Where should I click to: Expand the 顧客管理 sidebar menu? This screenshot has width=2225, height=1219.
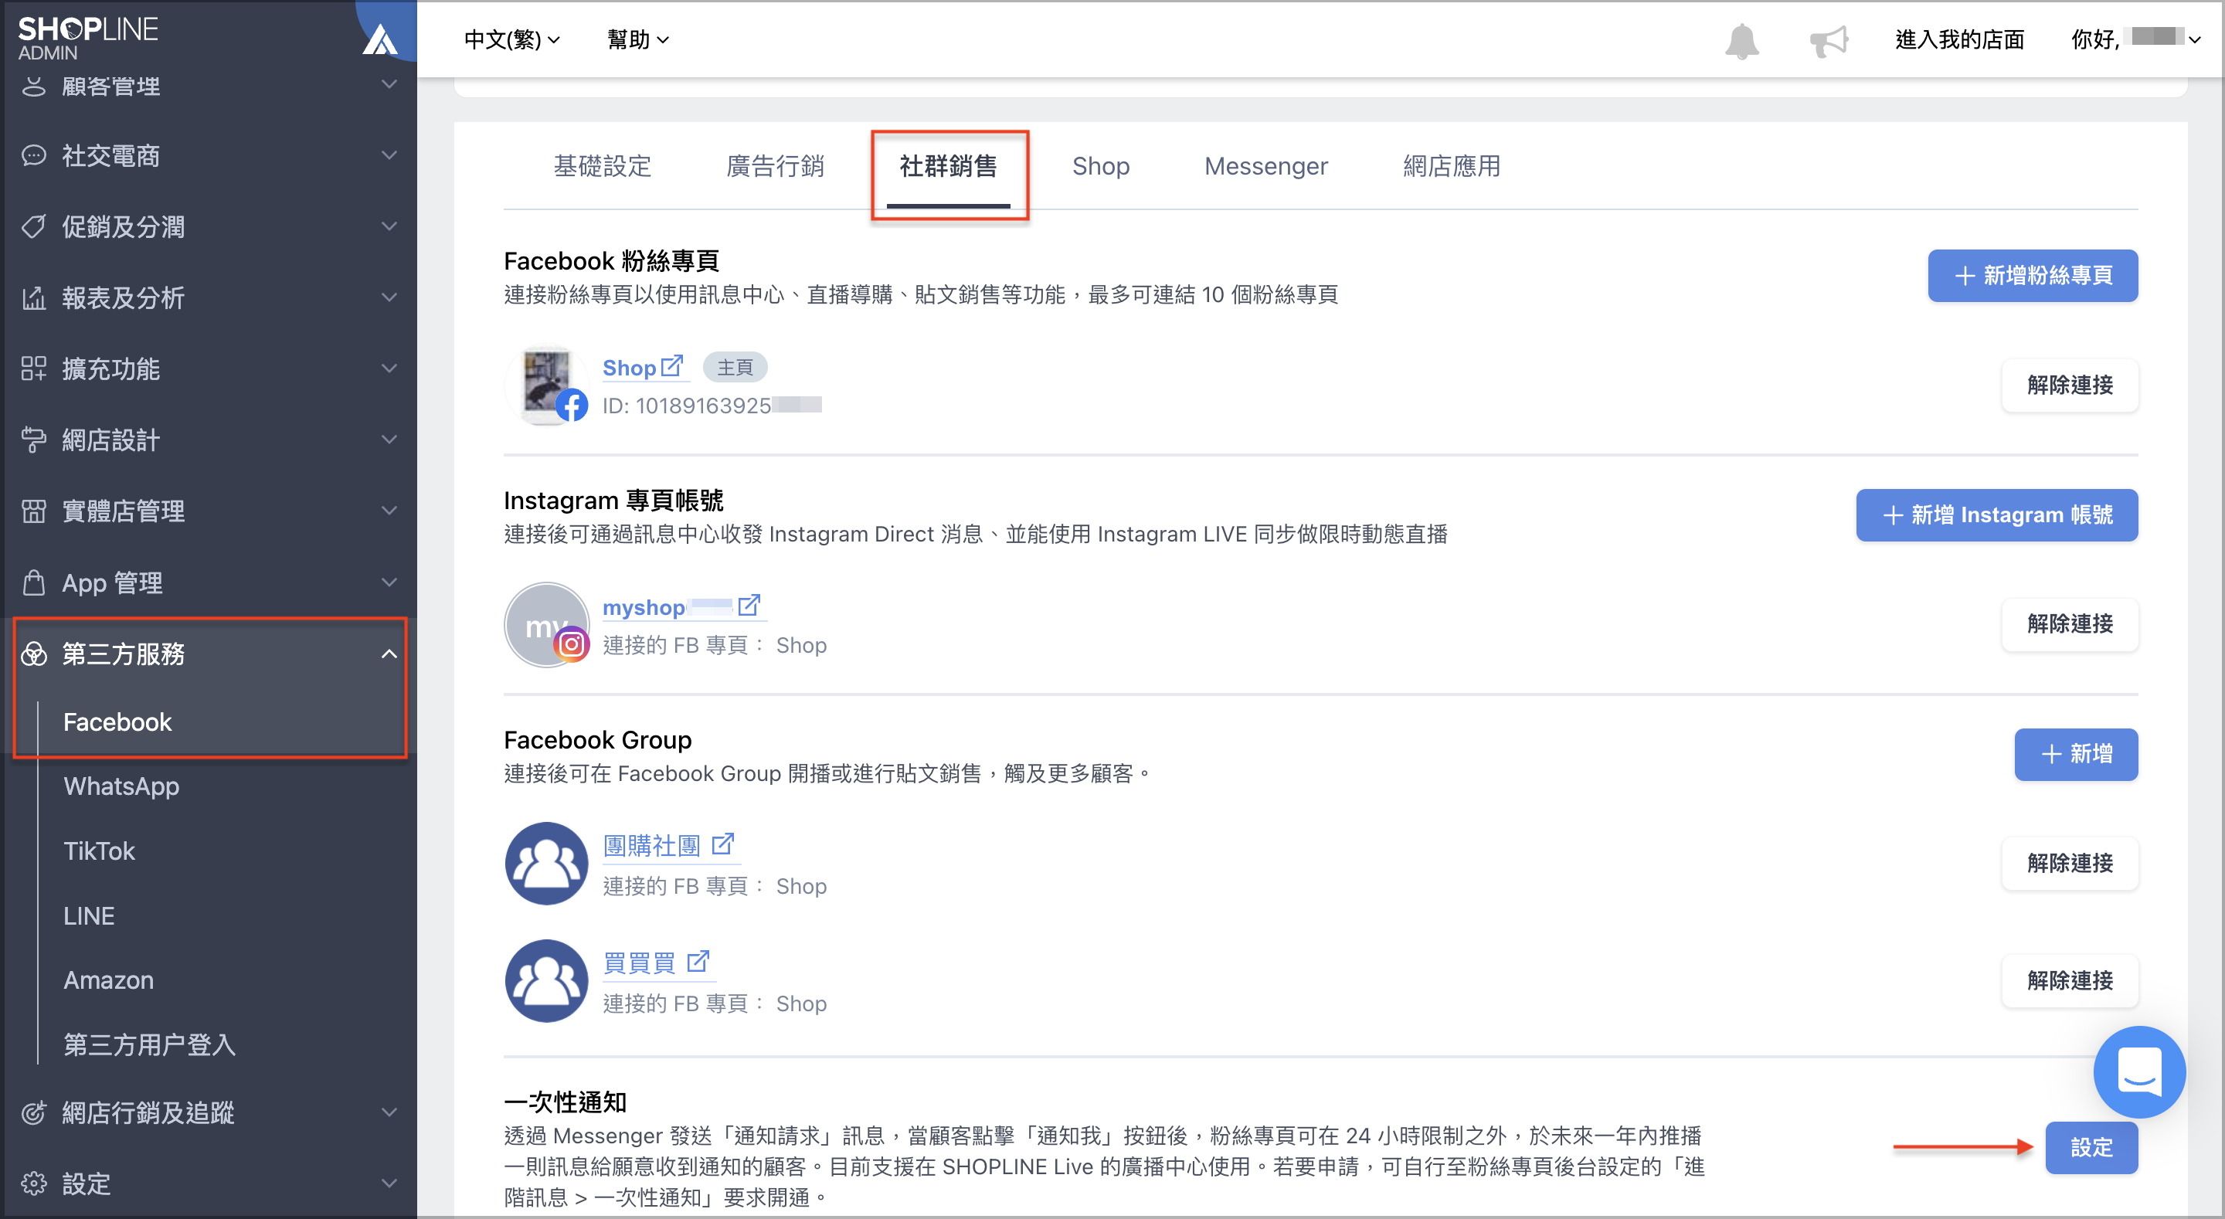point(209,86)
